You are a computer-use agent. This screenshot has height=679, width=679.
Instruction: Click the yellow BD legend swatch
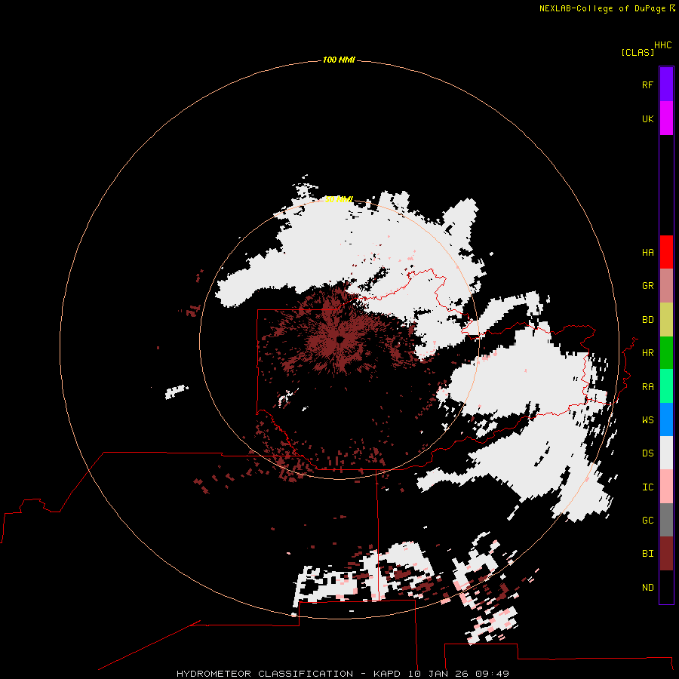coord(666,319)
